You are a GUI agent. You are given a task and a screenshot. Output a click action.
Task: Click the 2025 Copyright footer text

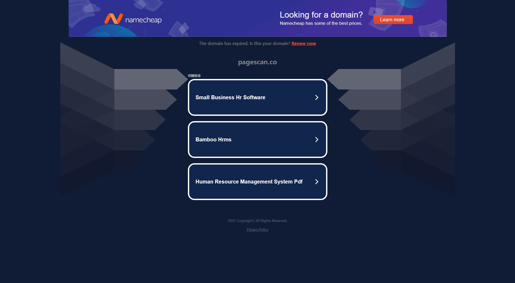pyautogui.click(x=257, y=221)
